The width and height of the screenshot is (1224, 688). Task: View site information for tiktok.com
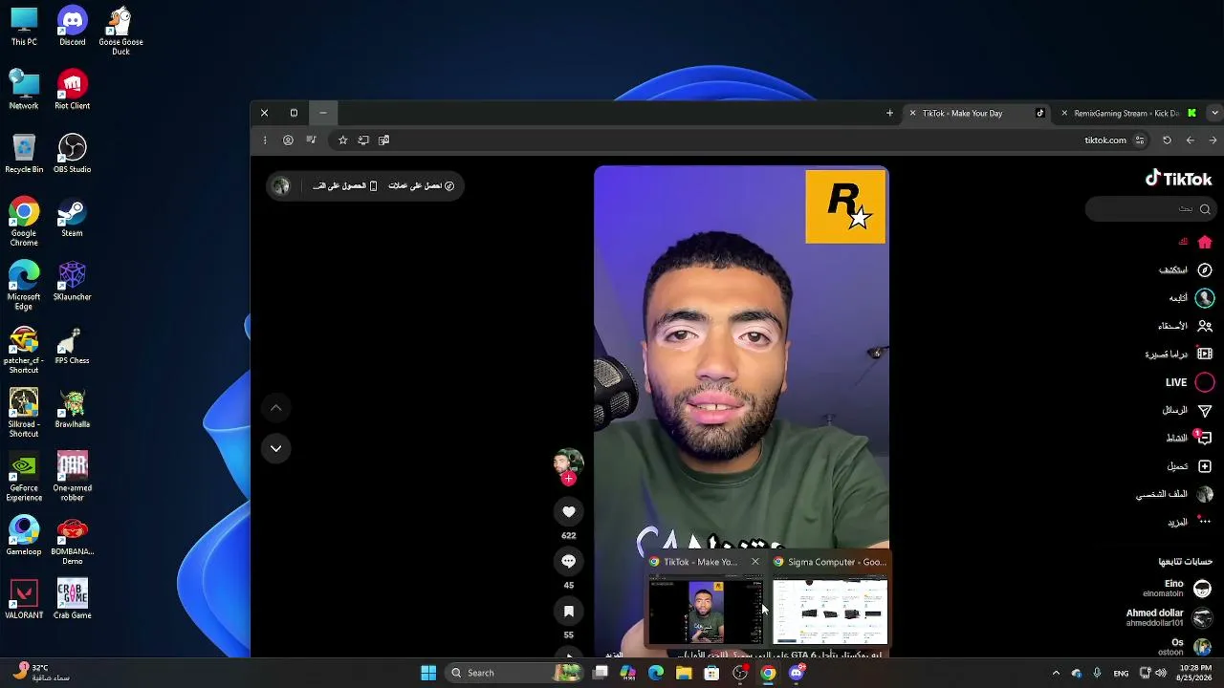point(1140,140)
